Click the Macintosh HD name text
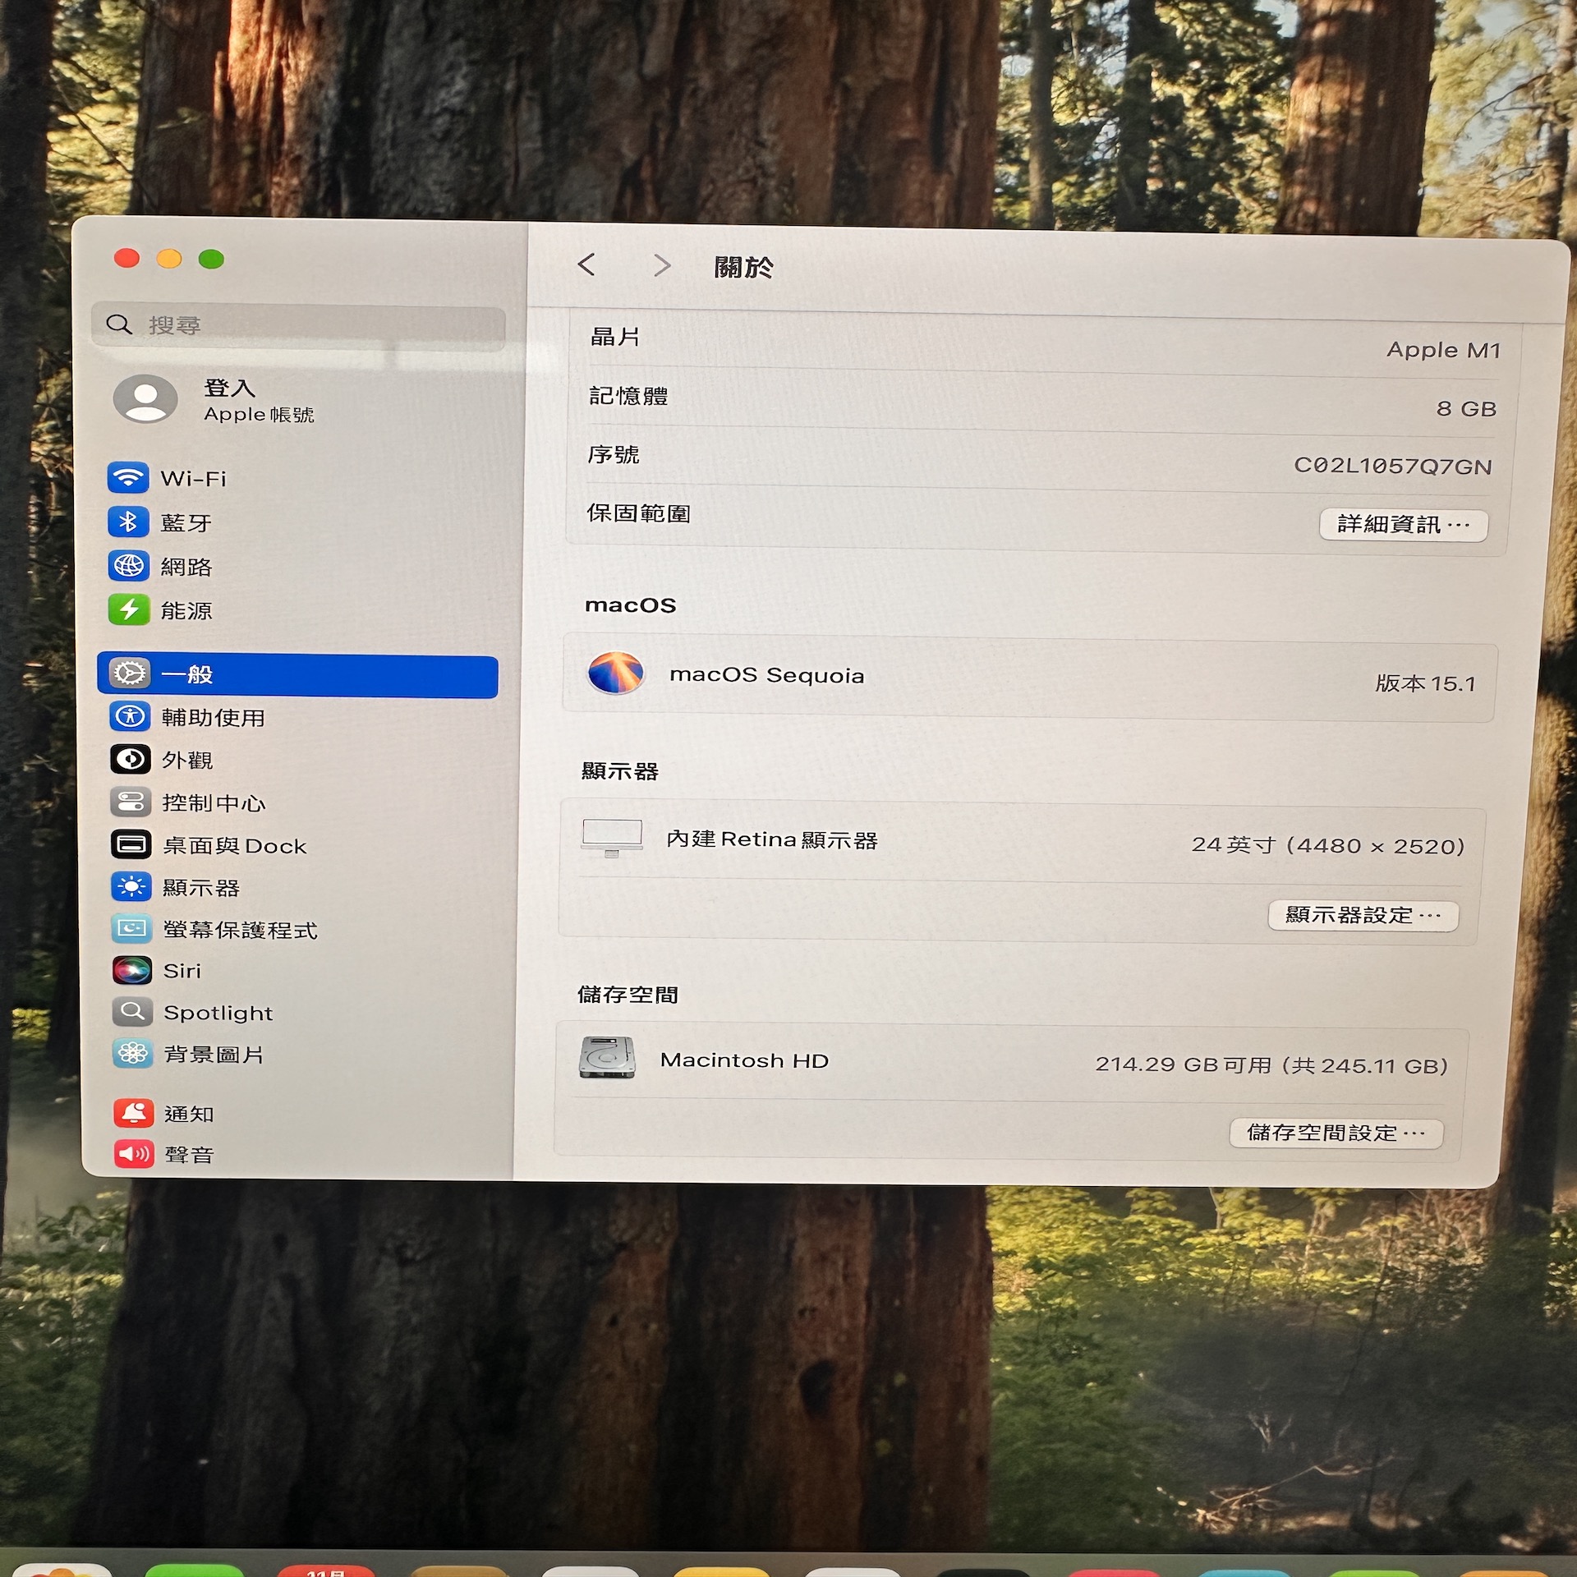Viewport: 1577px width, 1577px height. coord(745,1060)
